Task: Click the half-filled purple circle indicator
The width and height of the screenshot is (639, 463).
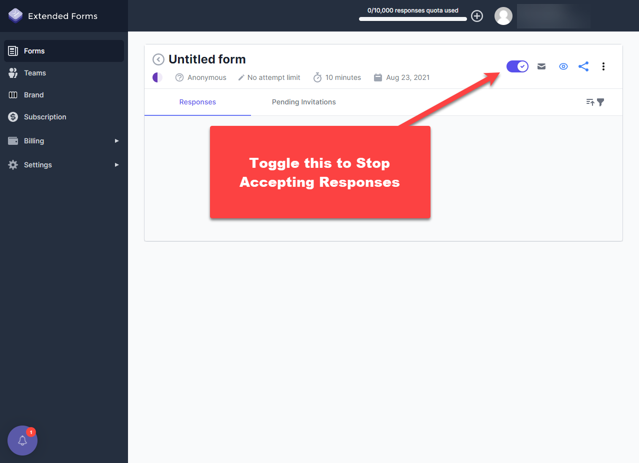Action: [x=157, y=77]
